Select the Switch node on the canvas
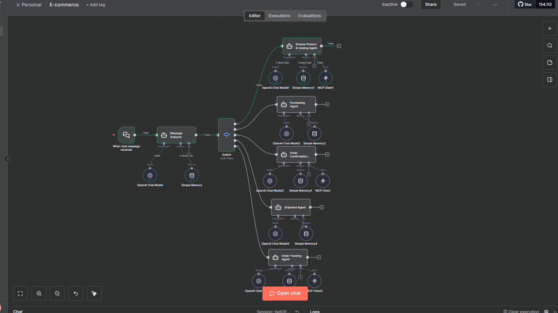The height and width of the screenshot is (313, 558). pos(226,135)
